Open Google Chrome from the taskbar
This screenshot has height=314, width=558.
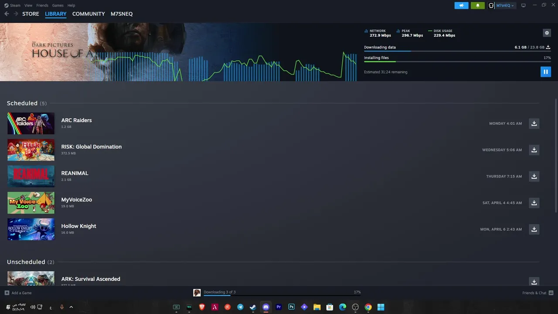[x=368, y=307]
